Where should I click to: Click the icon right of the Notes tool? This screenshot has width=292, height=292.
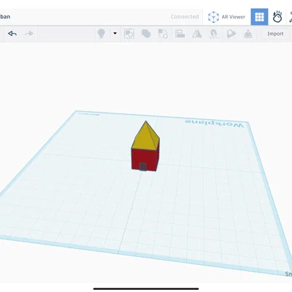(x=247, y=34)
